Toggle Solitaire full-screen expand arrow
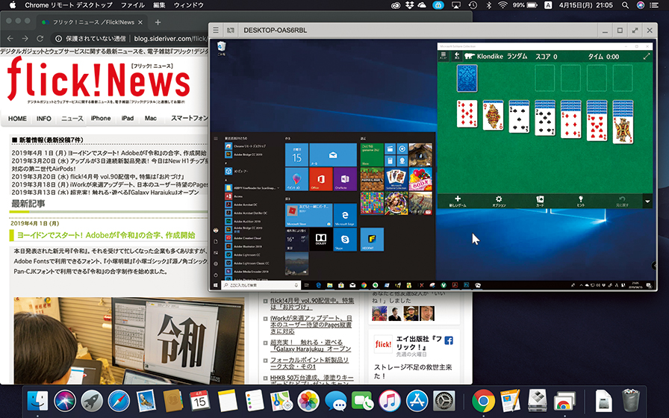Viewport: 669px width, 418px height. [647, 57]
